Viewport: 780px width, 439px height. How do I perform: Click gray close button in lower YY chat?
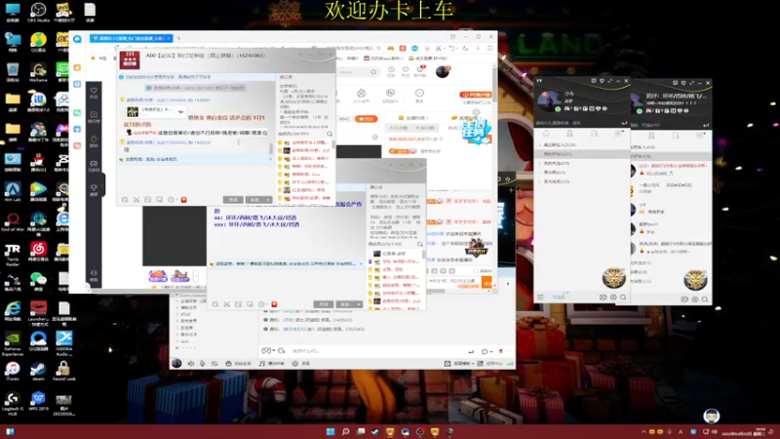click(323, 304)
